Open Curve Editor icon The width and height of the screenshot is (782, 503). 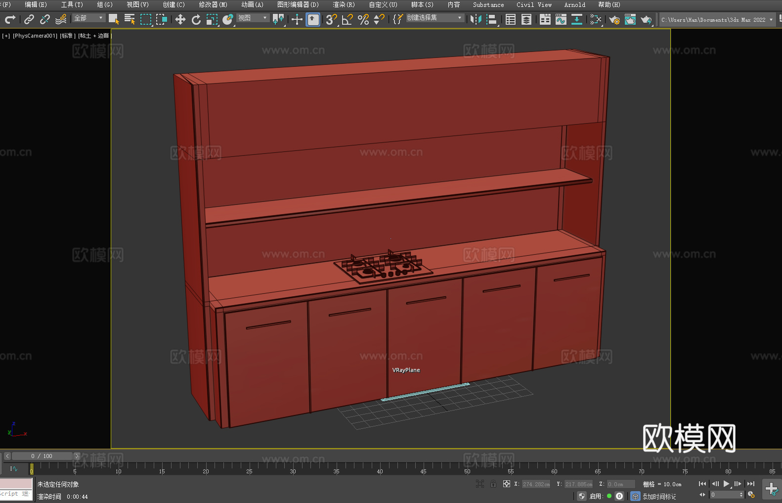pyautogui.click(x=561, y=19)
